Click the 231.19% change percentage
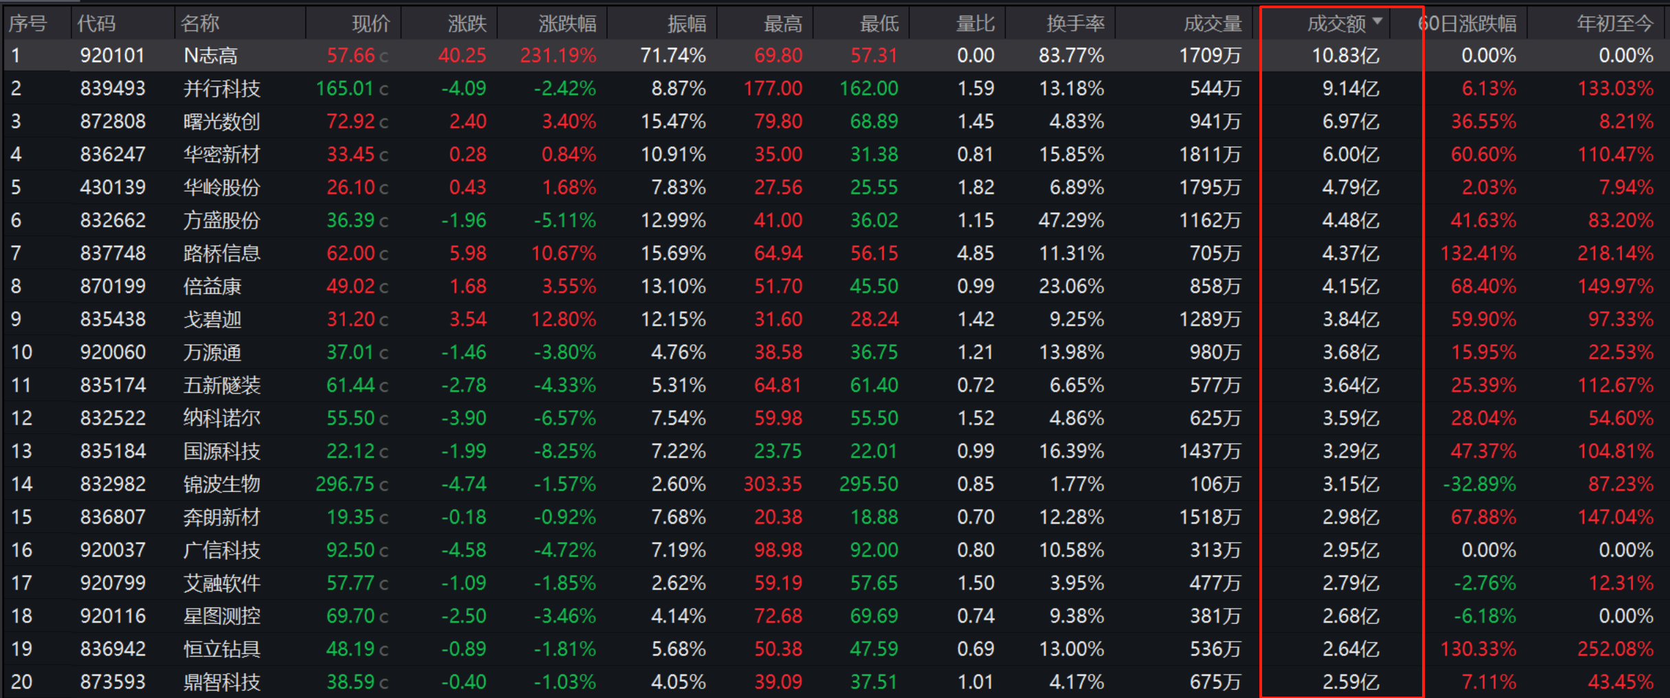1670x698 pixels. [x=558, y=56]
